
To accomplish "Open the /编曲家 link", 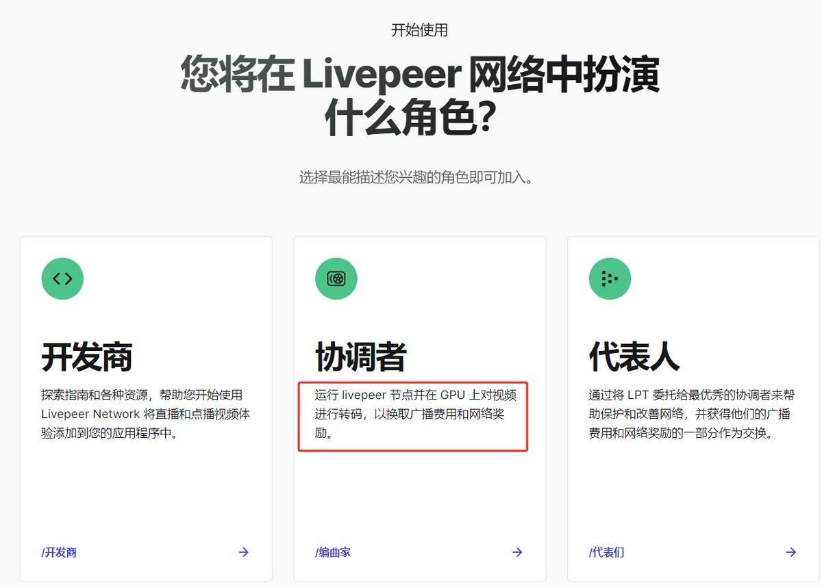I will (x=333, y=552).
